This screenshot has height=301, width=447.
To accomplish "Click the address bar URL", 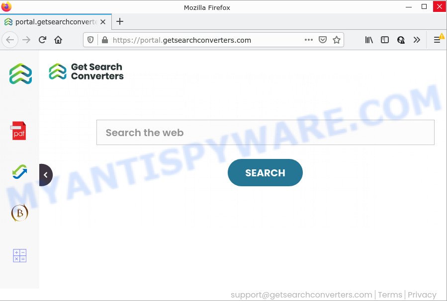I will (x=181, y=40).
